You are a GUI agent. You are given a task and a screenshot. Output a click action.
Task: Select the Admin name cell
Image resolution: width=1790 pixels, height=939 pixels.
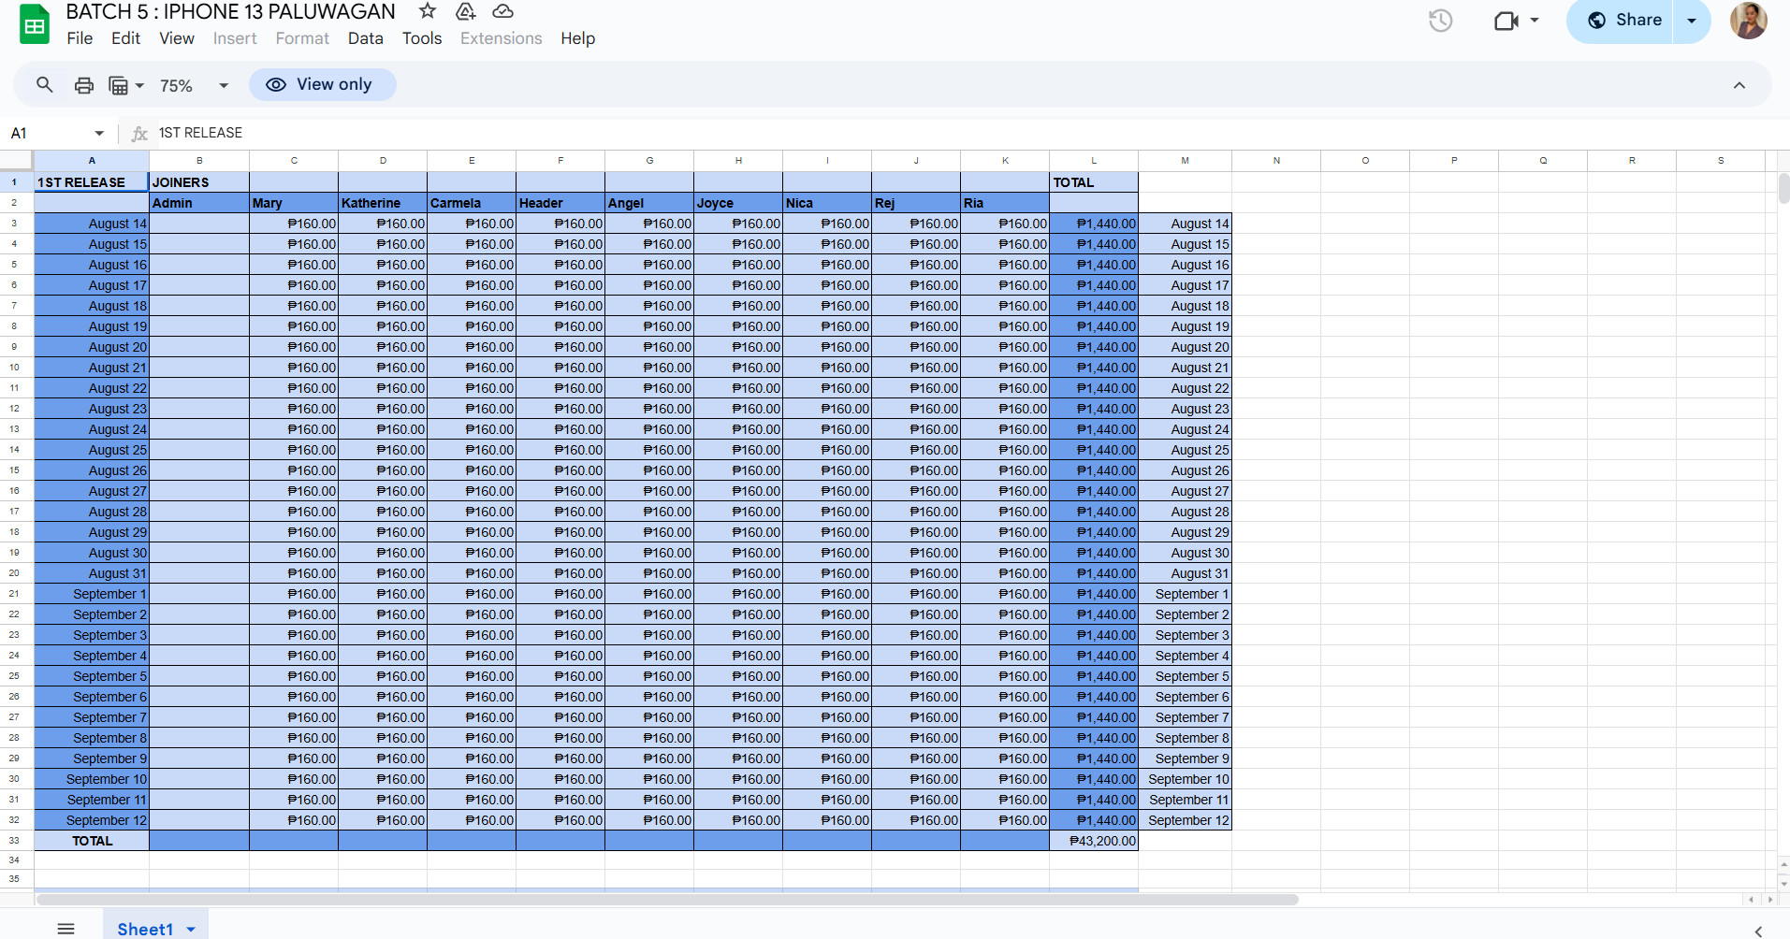click(x=199, y=203)
